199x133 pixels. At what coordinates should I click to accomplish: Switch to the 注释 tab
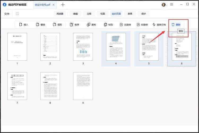pos(89,14)
